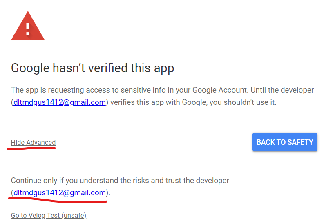The height and width of the screenshot is (223, 324).
Task: Click the word 'SAFETY' on the blue button
Action: coord(300,142)
